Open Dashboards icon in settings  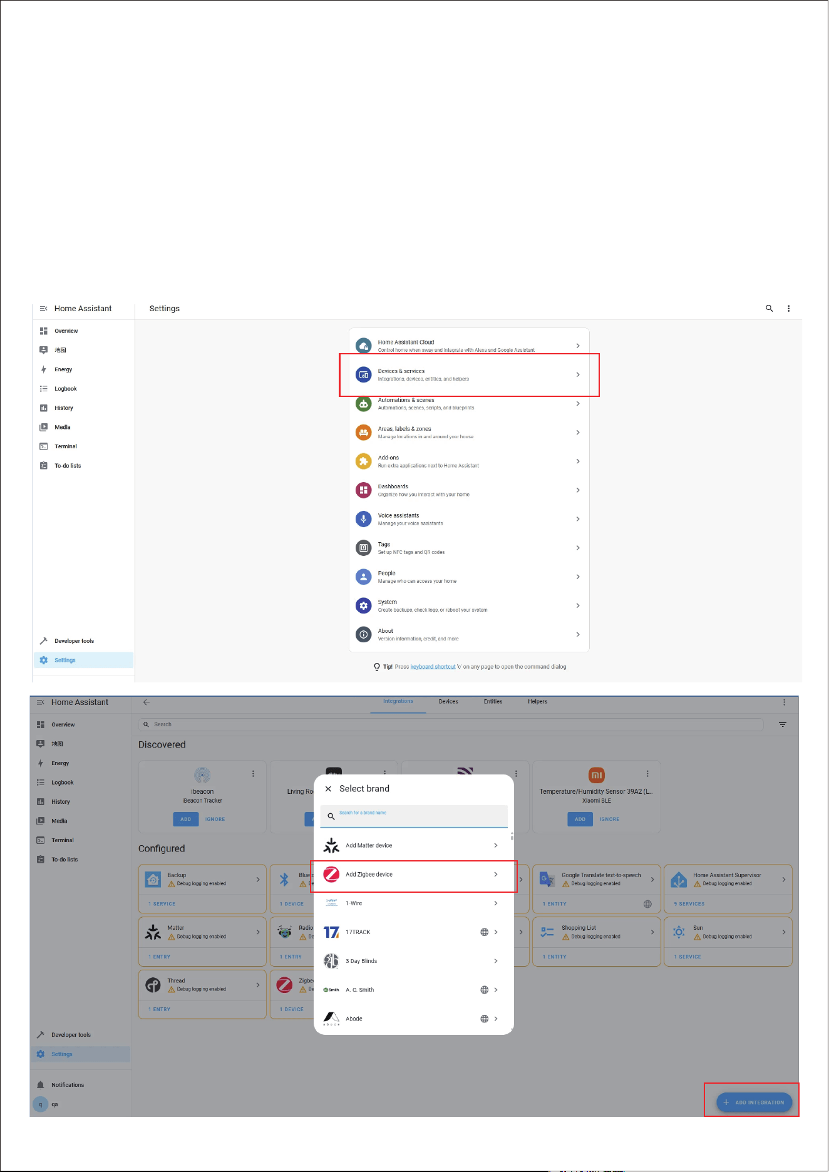363,490
